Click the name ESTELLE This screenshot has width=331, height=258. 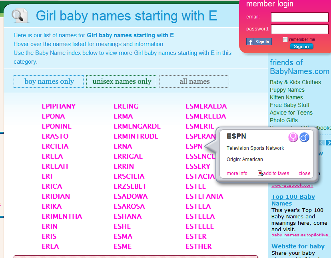click(x=200, y=226)
